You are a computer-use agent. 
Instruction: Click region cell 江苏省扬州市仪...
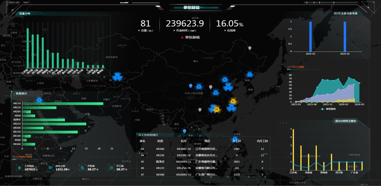pos(206,149)
